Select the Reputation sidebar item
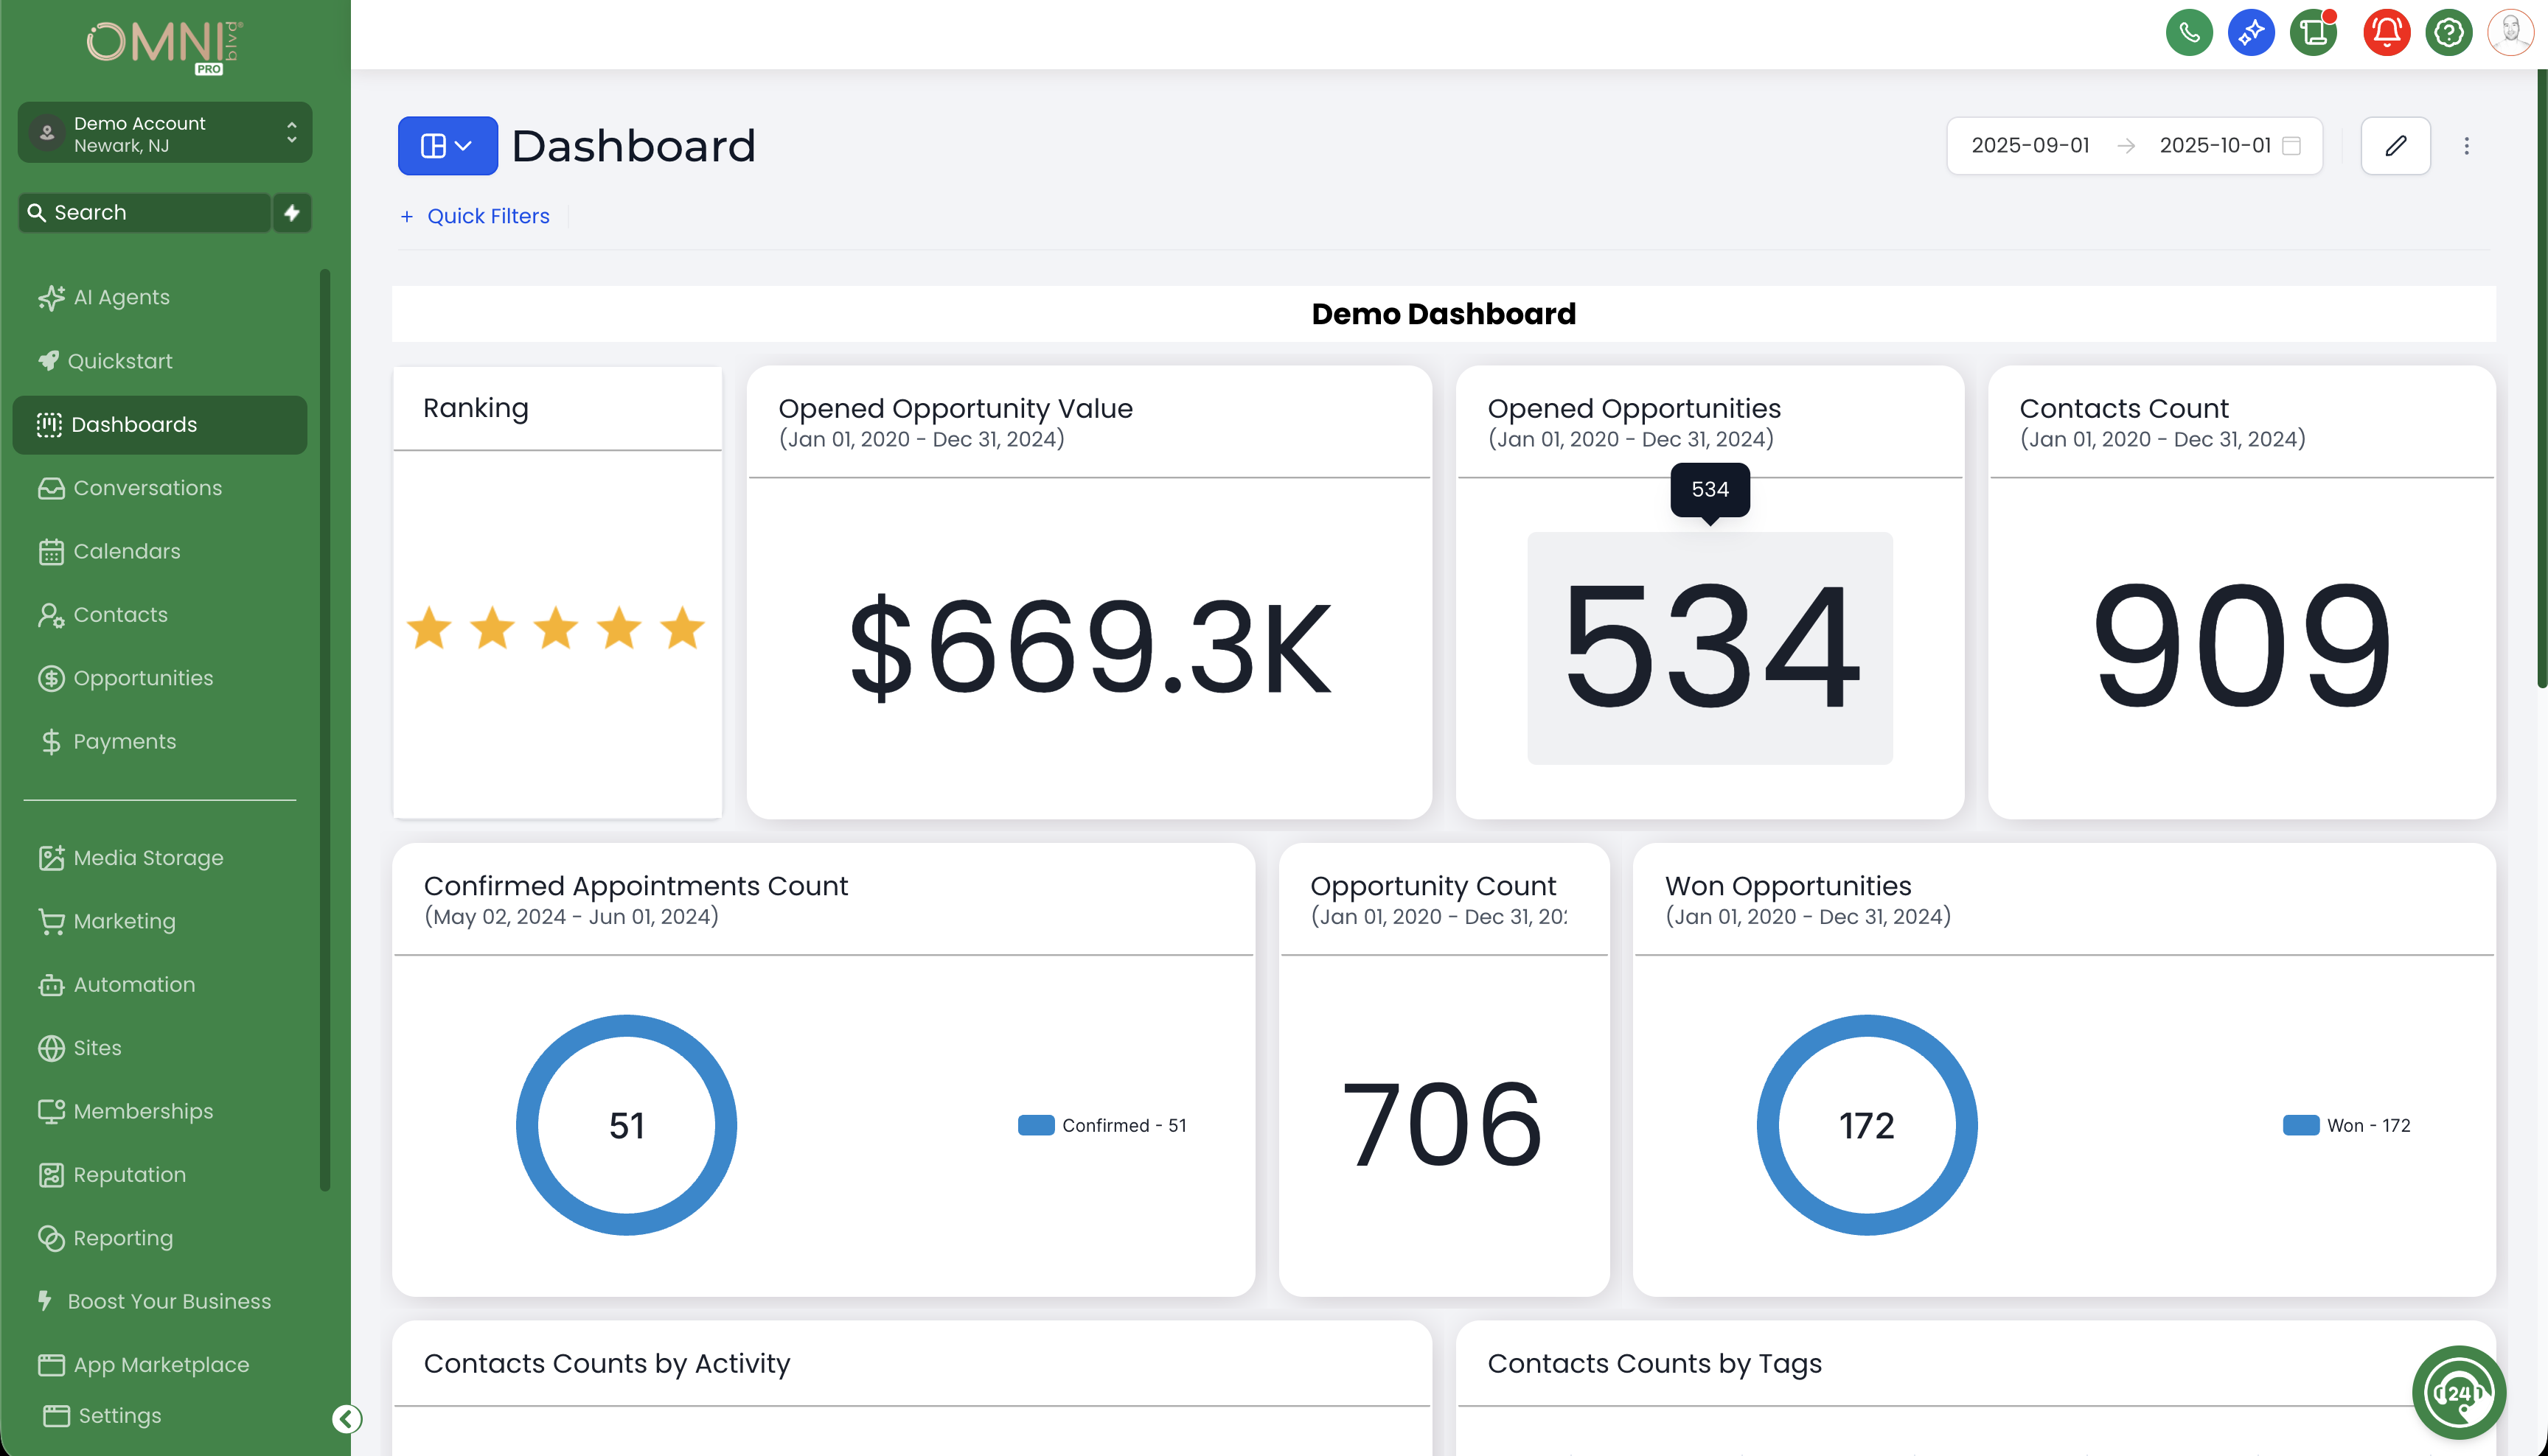Screen dimensions: 2548x1456 pos(129,1175)
